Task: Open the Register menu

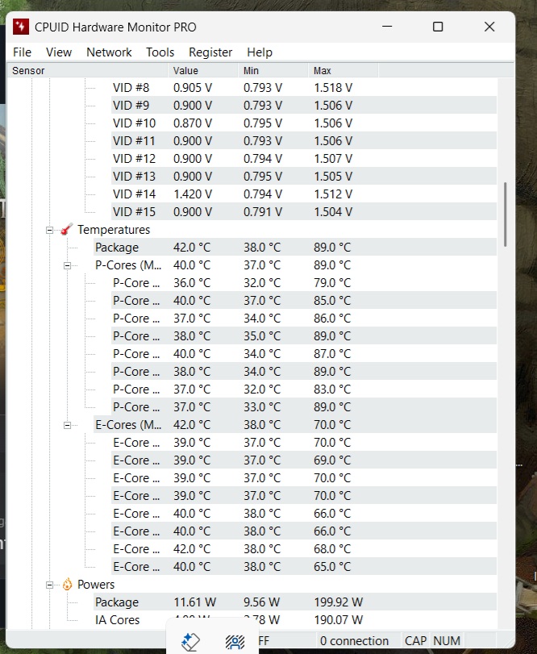Action: pyautogui.click(x=210, y=52)
